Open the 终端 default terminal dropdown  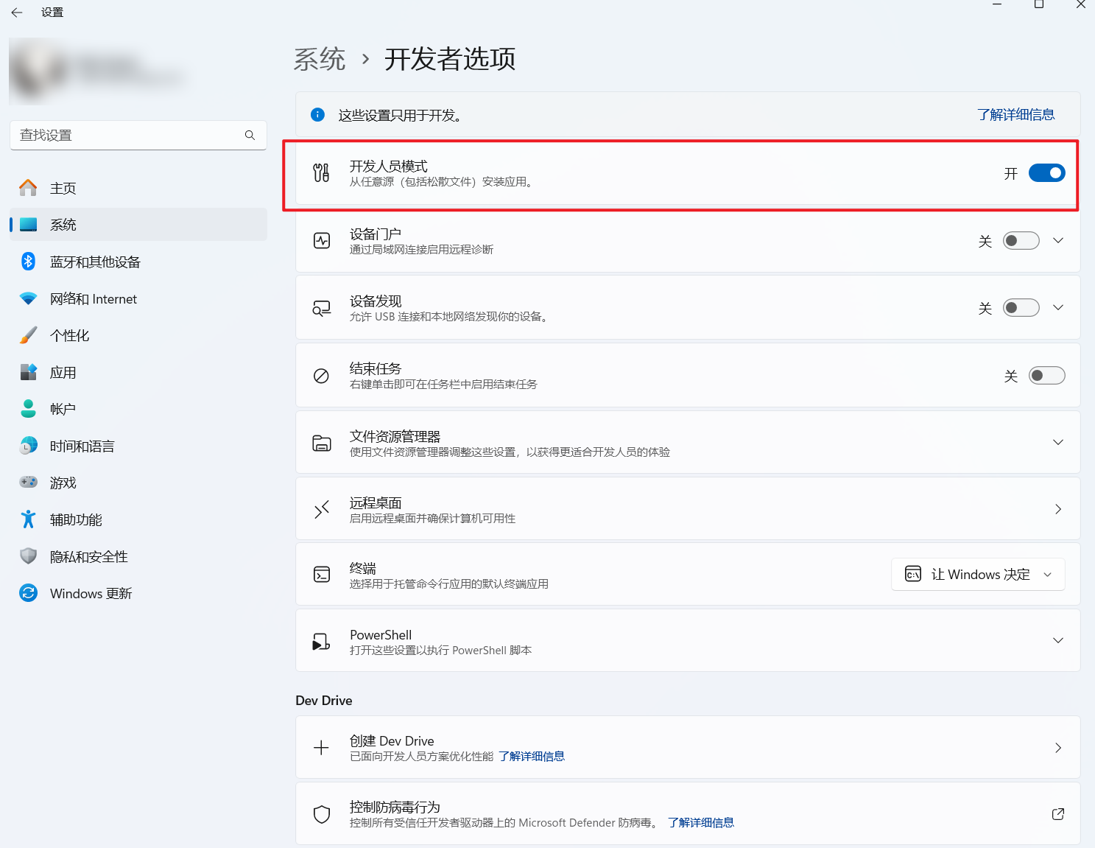pos(978,575)
